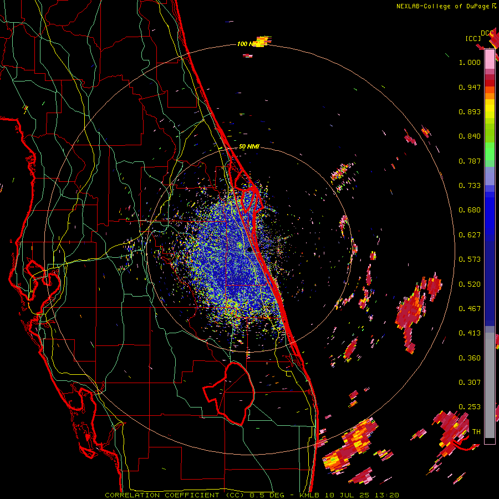The width and height of the screenshot is (499, 499).
Task: Click the "[CC]" color scale heading
Action: point(473,38)
